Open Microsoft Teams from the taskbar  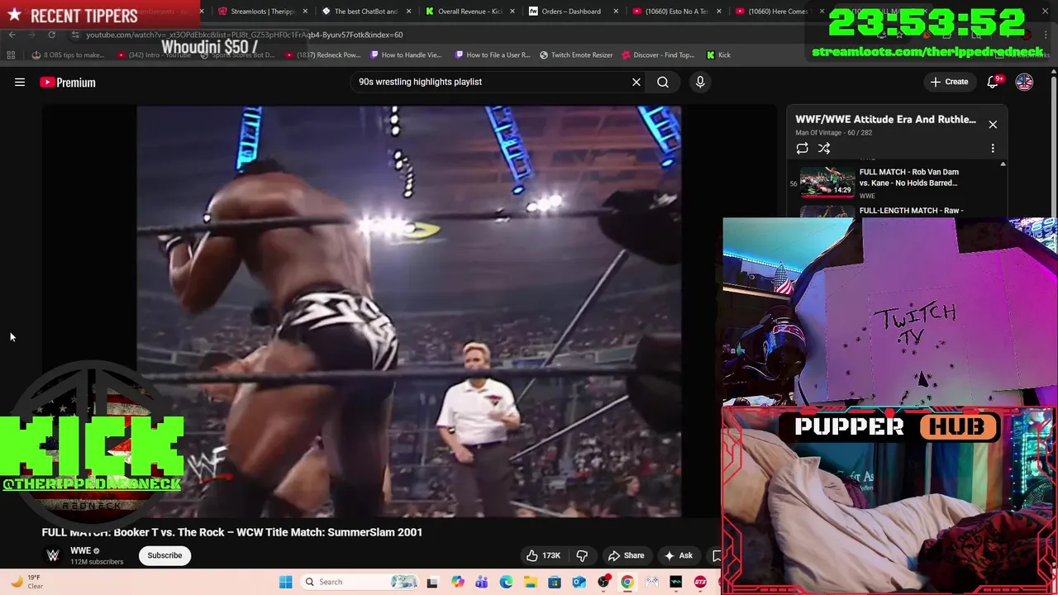481,582
